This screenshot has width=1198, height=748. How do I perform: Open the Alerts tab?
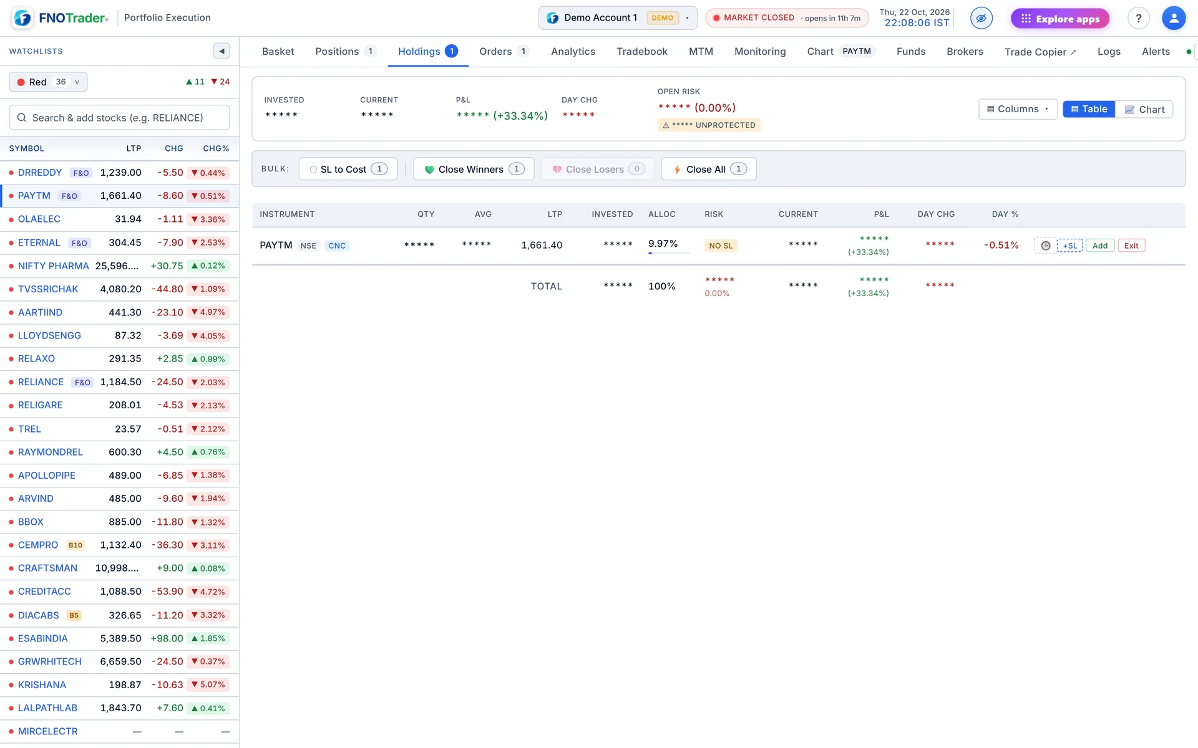pyautogui.click(x=1156, y=52)
